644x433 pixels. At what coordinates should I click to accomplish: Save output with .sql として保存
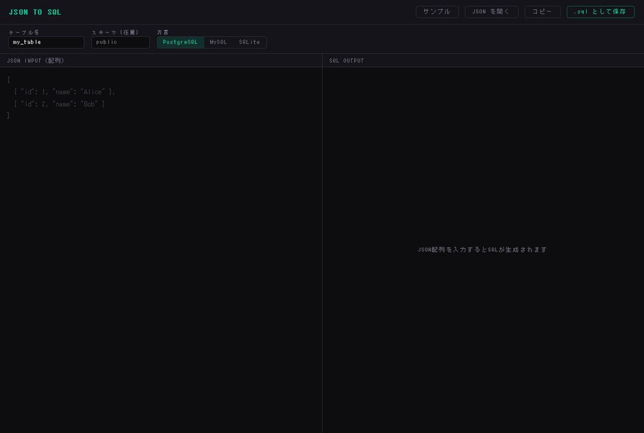[x=600, y=12]
